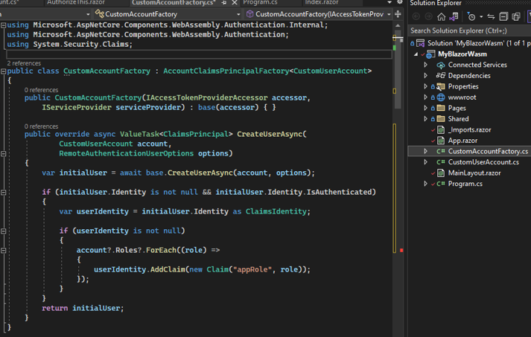Image resolution: width=531 pixels, height=337 pixels.
Task: Click '2 references' CodeLens above the class
Action: point(24,63)
